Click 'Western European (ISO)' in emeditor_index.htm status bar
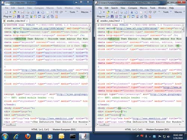This screenshot has height=140, width=187. pyautogui.click(x=64, y=130)
